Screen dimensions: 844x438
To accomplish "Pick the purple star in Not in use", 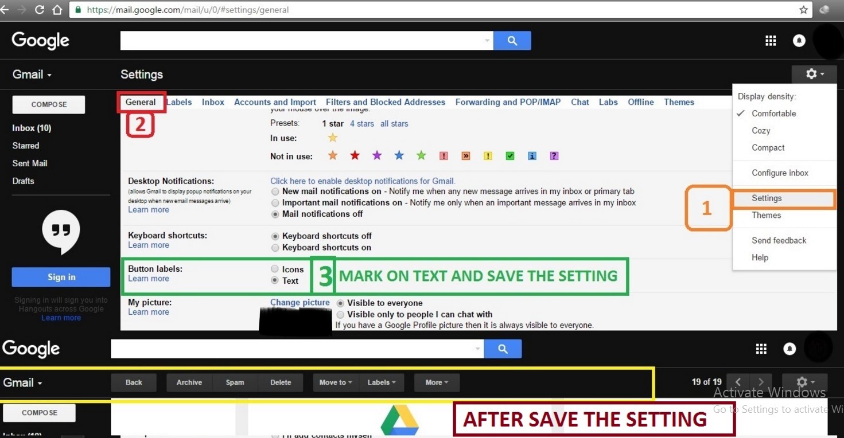I will [377, 155].
